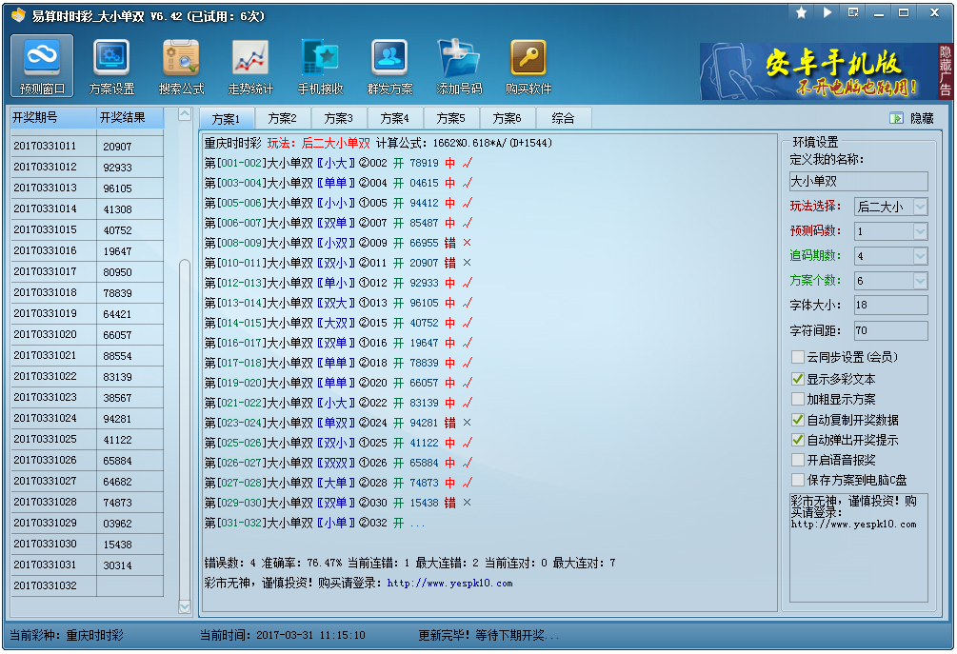Click the 手机接收 mobile receive icon

coord(320,67)
